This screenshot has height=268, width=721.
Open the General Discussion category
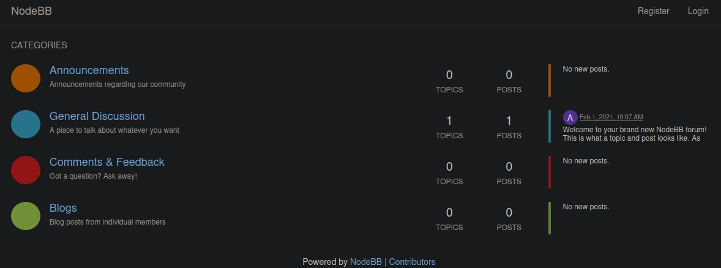(x=97, y=116)
